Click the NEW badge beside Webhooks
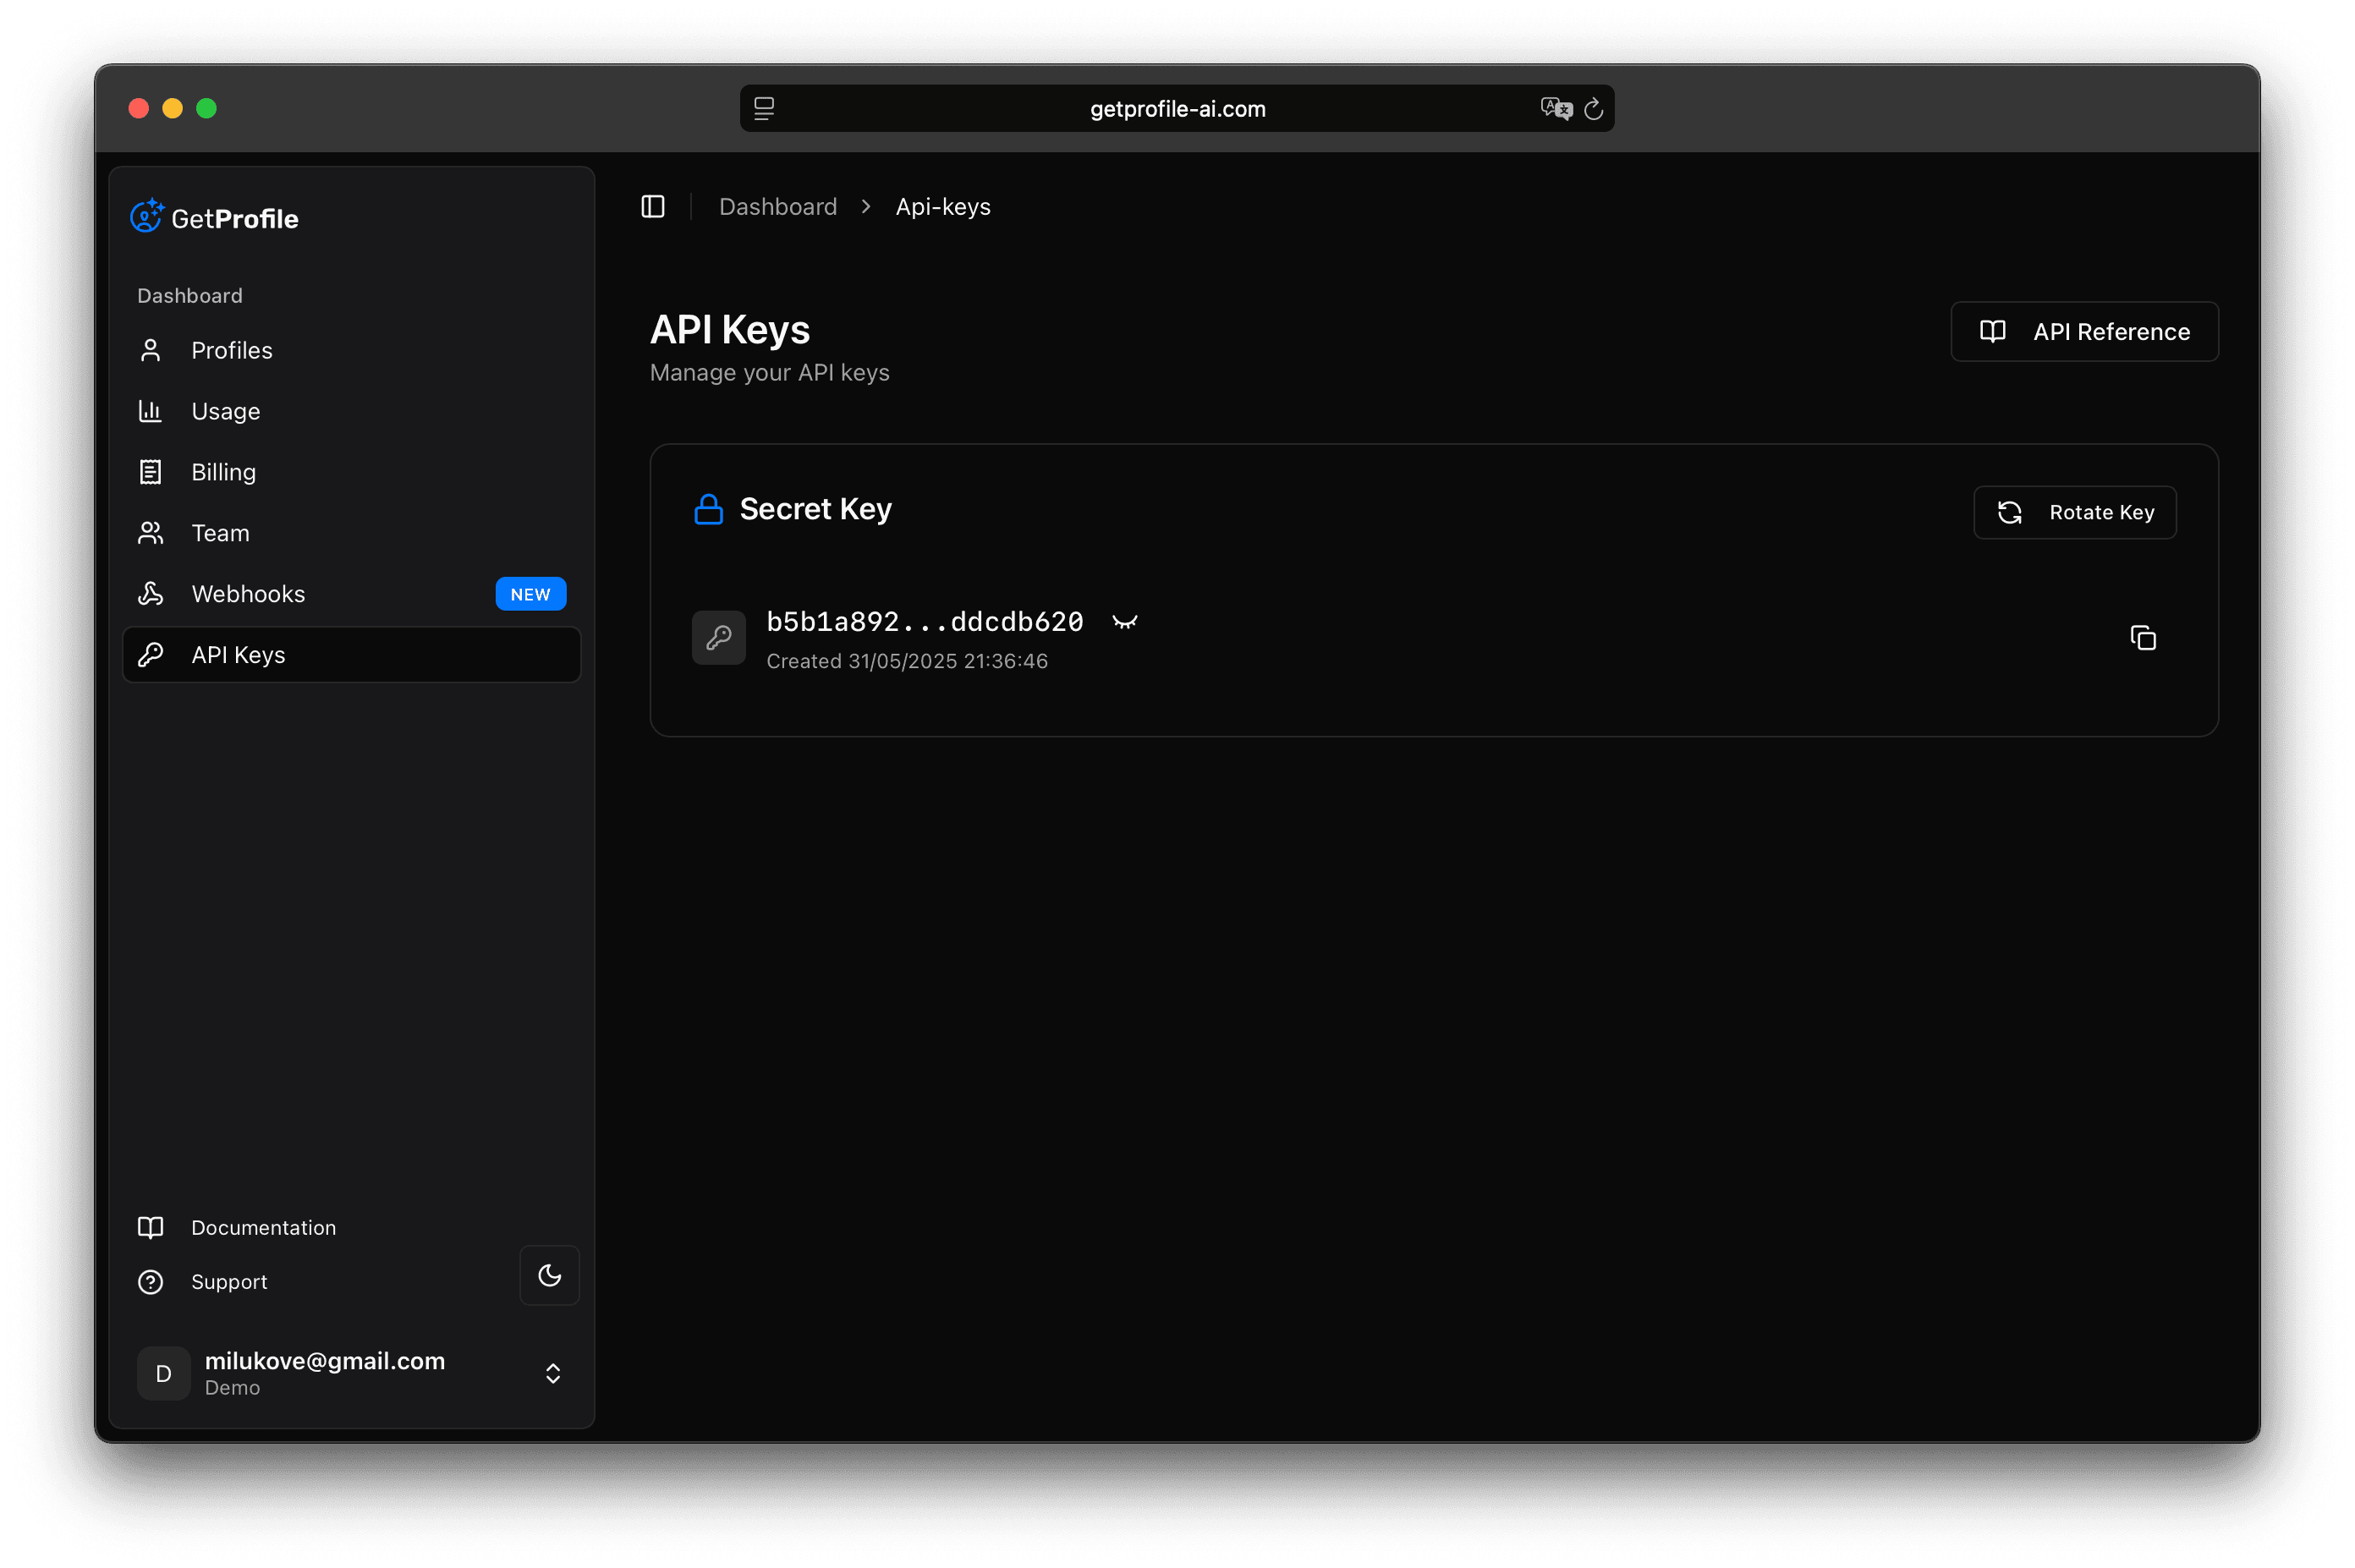This screenshot has width=2355, height=1568. (x=530, y=593)
